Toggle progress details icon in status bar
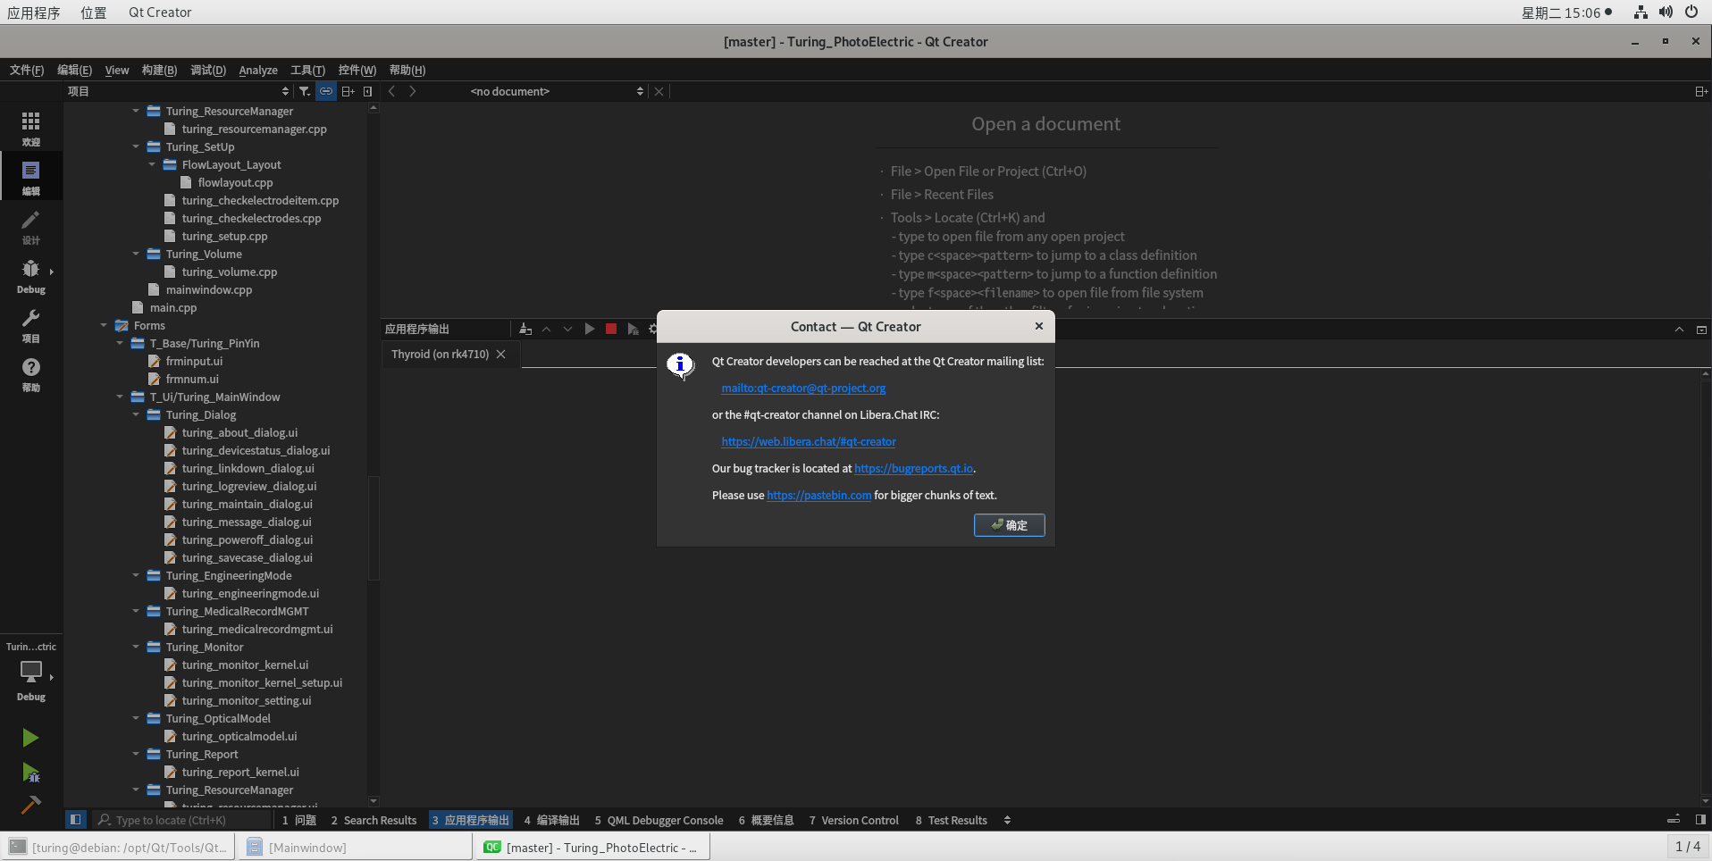 (1674, 819)
